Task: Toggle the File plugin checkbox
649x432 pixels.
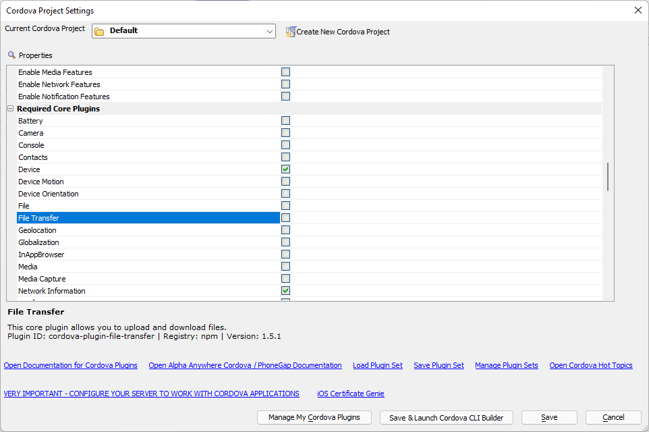Action: click(x=285, y=205)
